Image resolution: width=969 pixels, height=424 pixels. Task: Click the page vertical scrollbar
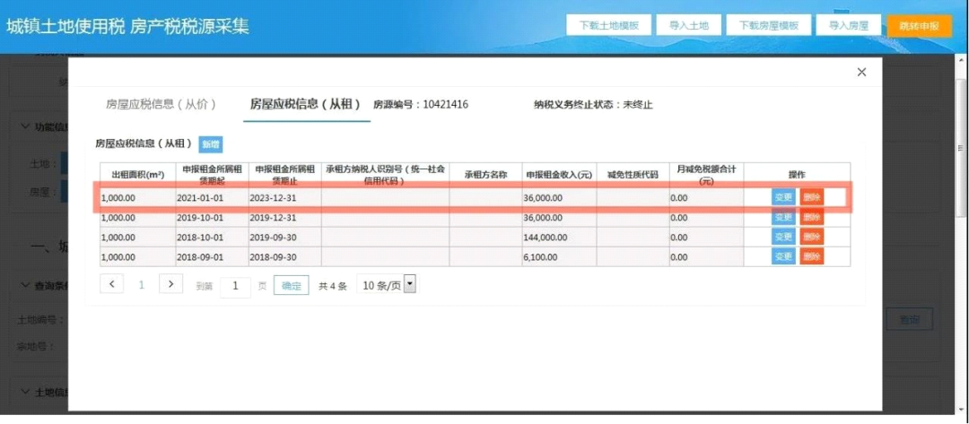pos(961,148)
